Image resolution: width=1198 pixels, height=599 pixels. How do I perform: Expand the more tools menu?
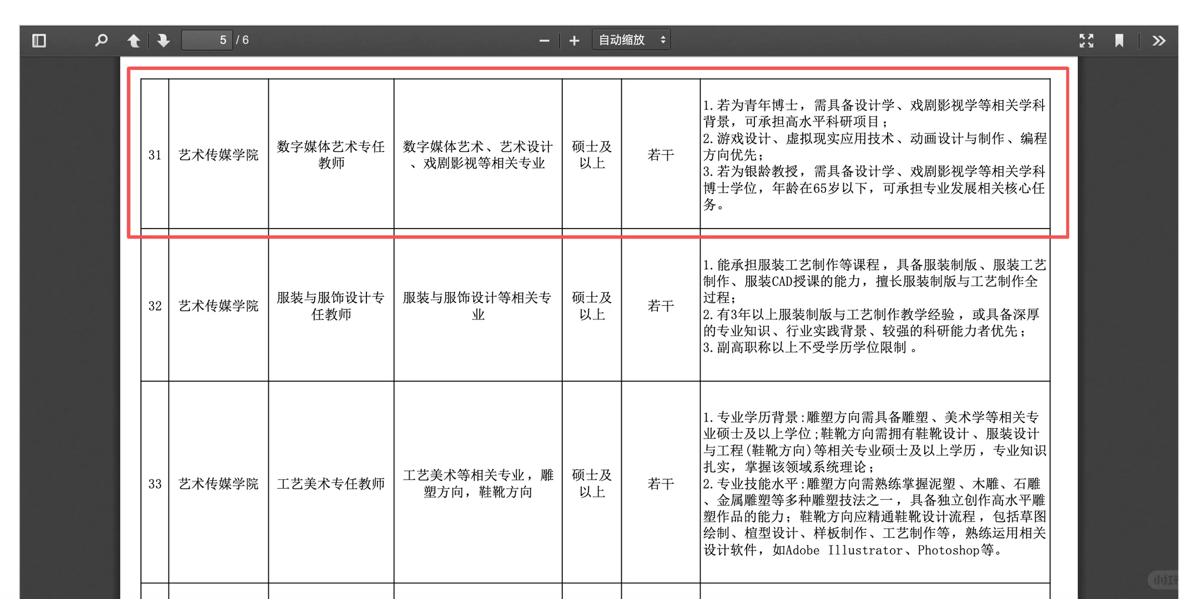click(1159, 40)
